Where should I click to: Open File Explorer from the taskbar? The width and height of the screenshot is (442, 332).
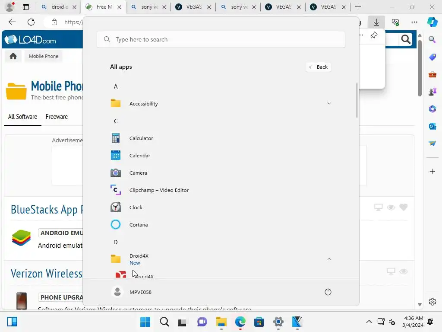click(221, 322)
